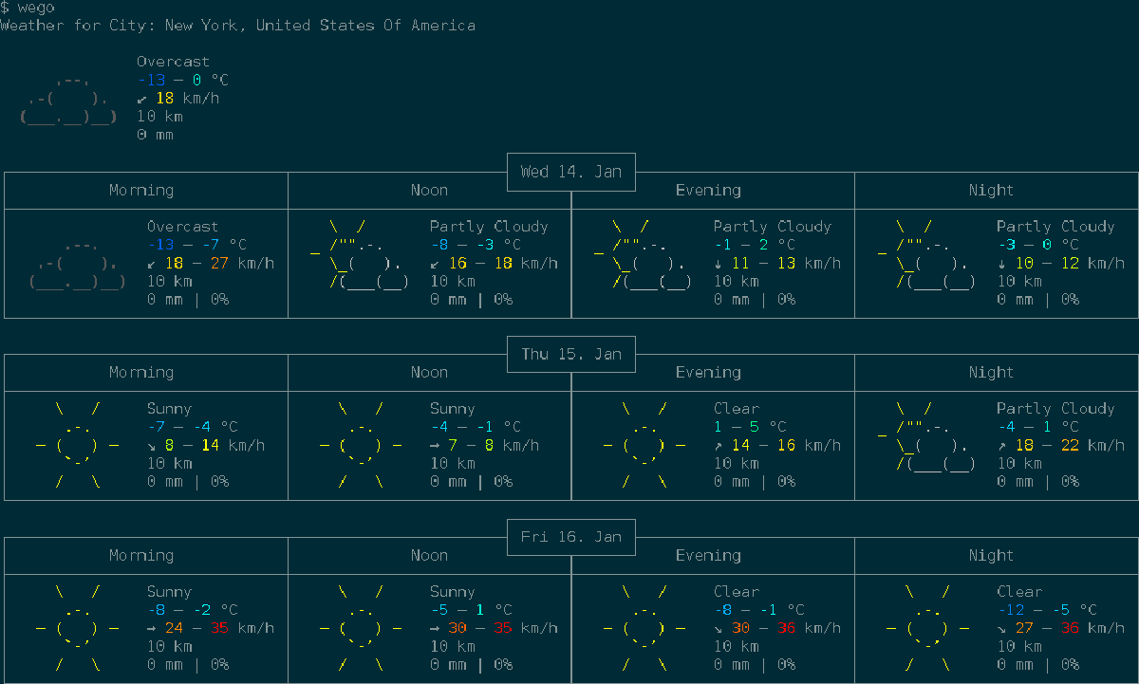Click '10 – 12 km/h' Wednesday night wind
1139x684 pixels.
(x=1069, y=263)
